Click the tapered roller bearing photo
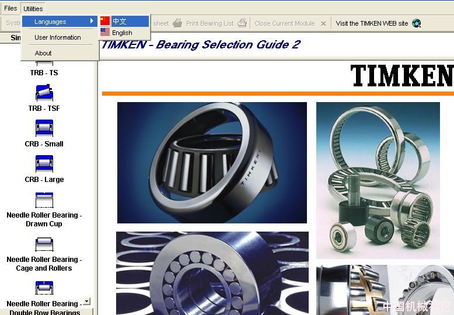 [x=212, y=163]
